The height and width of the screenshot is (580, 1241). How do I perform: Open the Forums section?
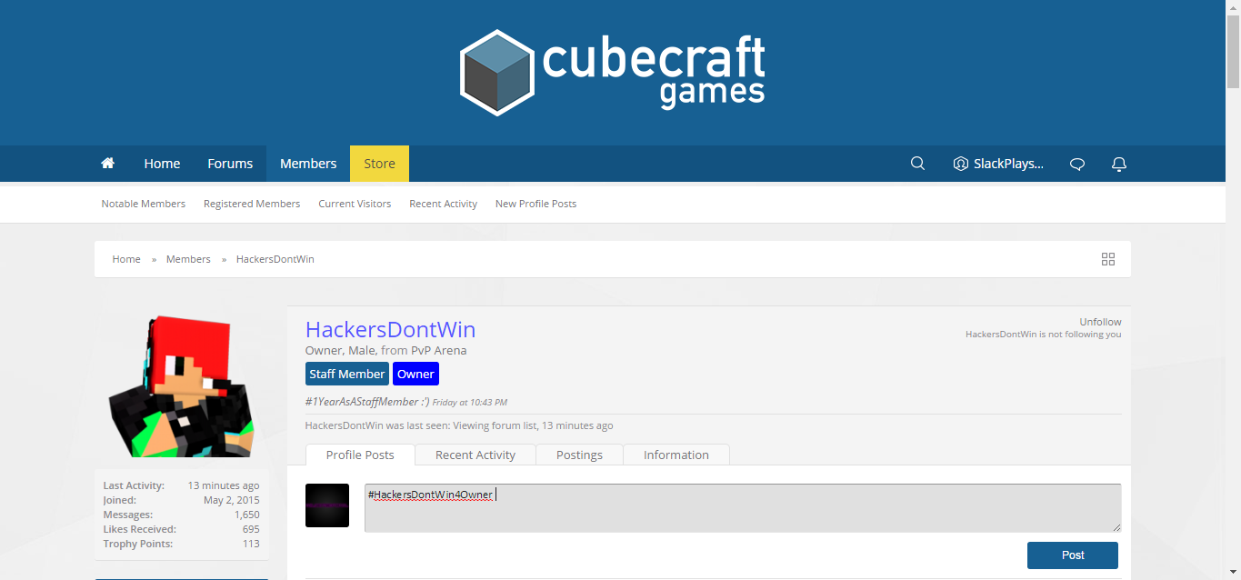(x=230, y=164)
